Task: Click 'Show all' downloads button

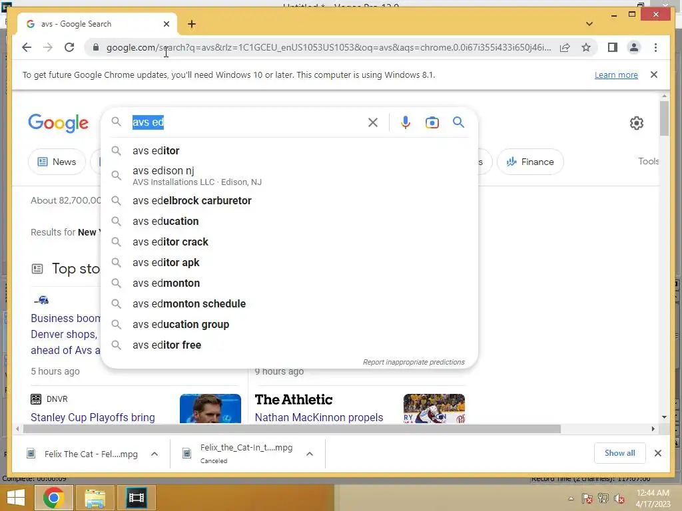Action: tap(620, 453)
